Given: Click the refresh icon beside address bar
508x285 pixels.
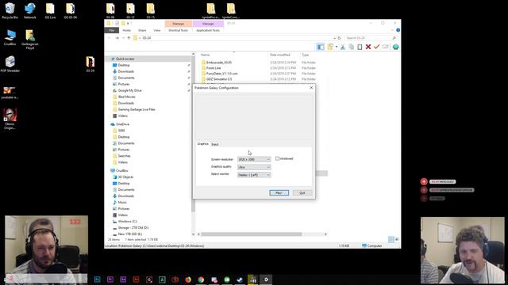Looking at the screenshot, I should [339, 38].
